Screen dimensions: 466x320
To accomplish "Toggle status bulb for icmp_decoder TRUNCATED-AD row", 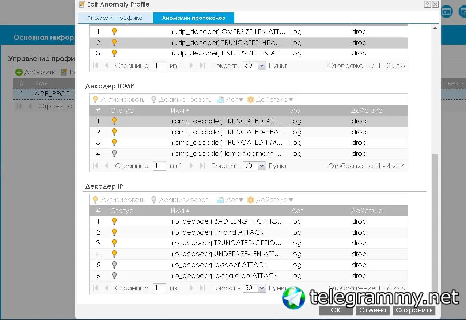I will pyautogui.click(x=114, y=121).
